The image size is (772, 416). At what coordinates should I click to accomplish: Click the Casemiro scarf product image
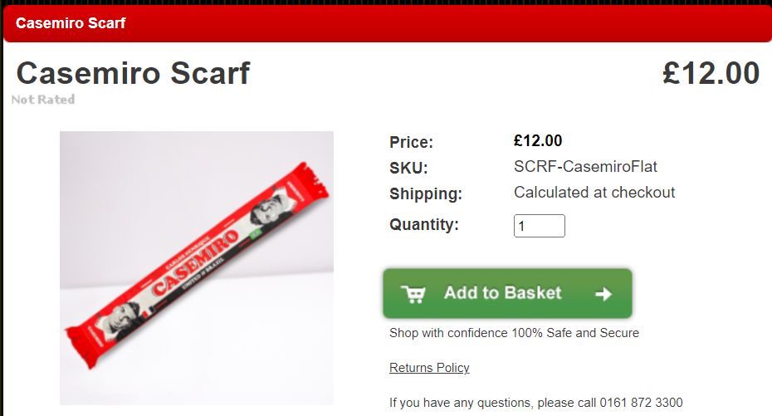[x=197, y=268]
